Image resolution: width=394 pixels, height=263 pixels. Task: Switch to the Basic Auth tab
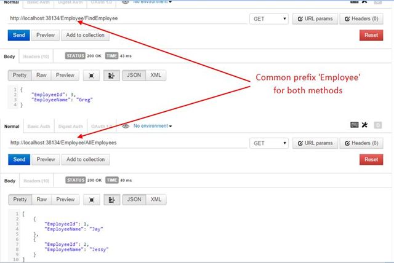pos(39,127)
